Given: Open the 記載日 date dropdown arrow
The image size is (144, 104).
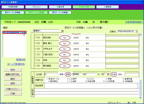Looking at the screenshot, I should tap(136, 32).
